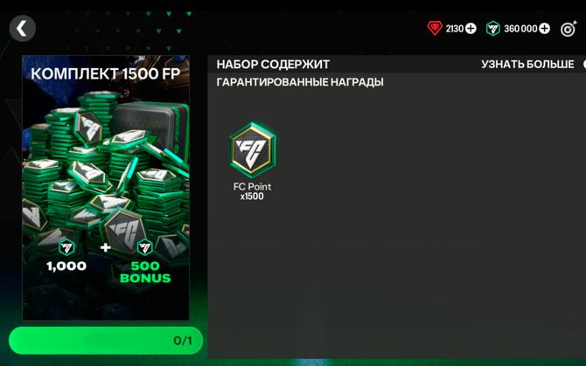586x366 pixels.
Task: Click the НАБОР СОДЕРЖИТ header
Action: (273, 65)
